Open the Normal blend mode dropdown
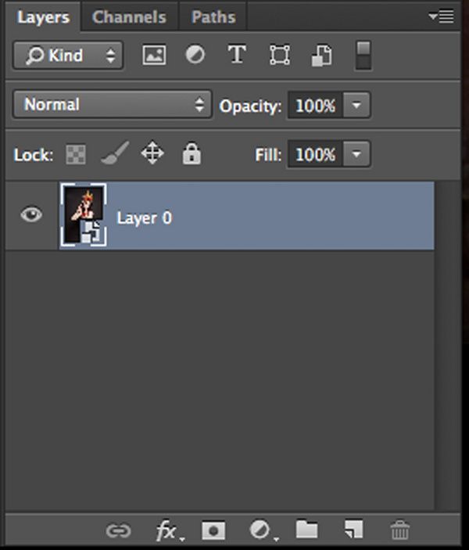 [x=112, y=105]
